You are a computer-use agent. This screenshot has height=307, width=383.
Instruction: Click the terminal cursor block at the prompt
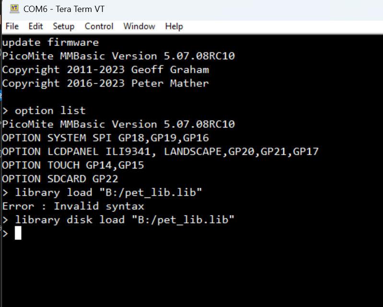tap(18, 233)
